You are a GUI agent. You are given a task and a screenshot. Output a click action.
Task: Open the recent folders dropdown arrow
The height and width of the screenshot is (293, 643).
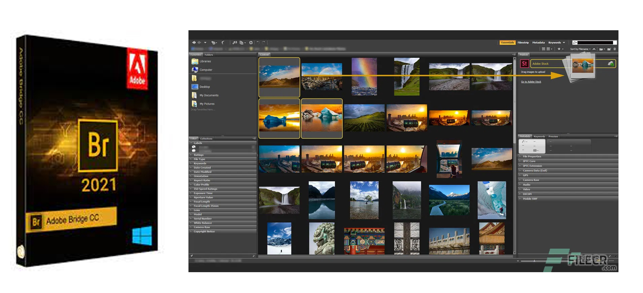click(x=205, y=43)
